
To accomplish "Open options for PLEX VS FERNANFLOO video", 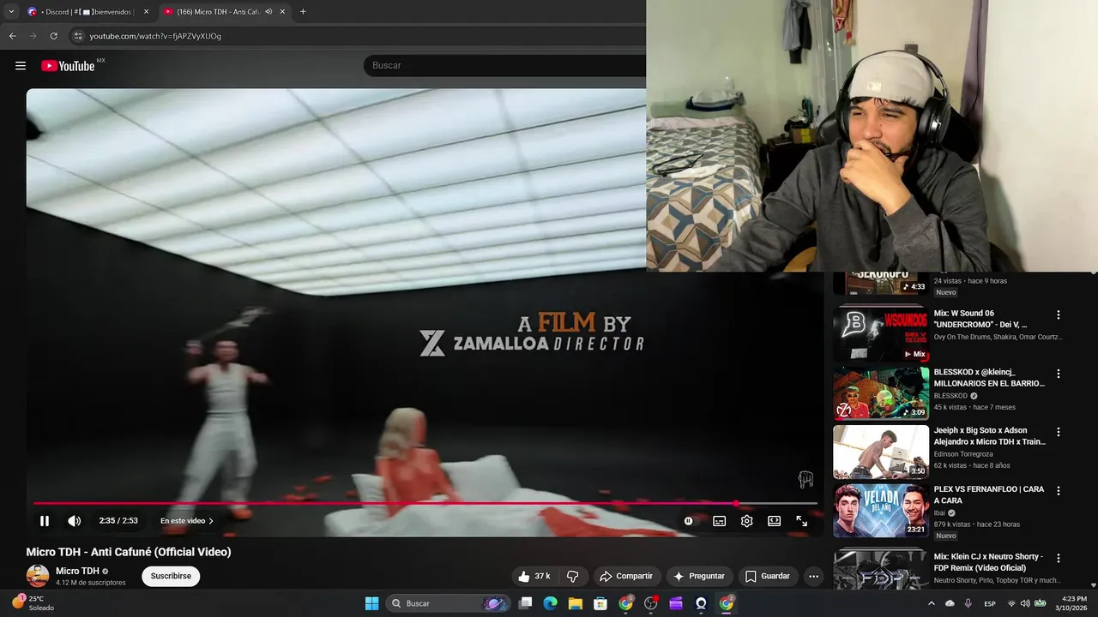I will tap(1059, 491).
